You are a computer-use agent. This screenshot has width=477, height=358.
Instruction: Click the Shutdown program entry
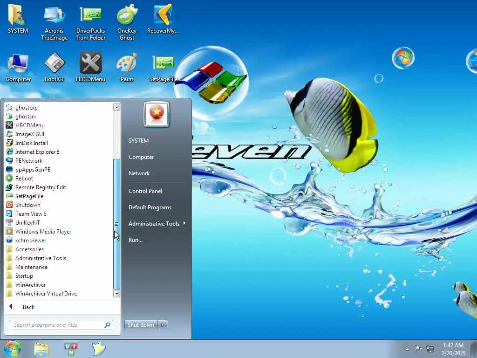pos(59,205)
